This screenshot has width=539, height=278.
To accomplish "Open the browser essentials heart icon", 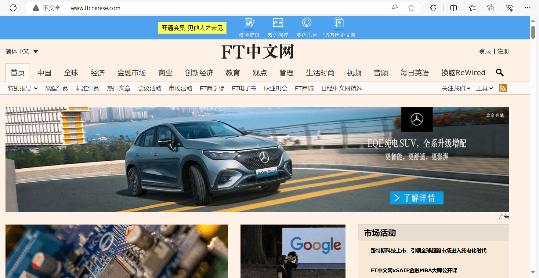I will click(509, 8).
